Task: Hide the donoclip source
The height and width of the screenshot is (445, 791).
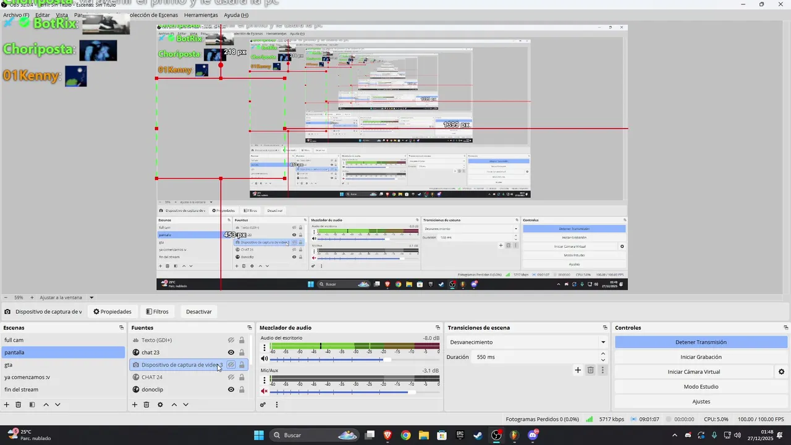Action: tap(231, 389)
